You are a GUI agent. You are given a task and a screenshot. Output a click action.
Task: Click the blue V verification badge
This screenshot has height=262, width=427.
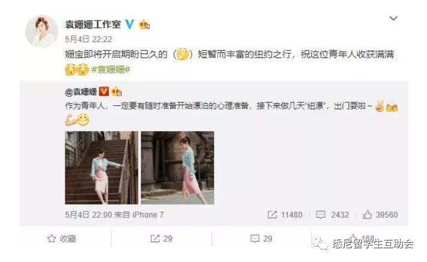click(x=129, y=25)
